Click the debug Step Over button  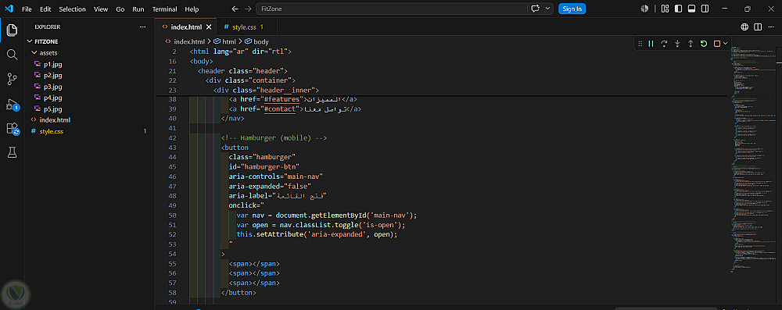click(x=664, y=44)
